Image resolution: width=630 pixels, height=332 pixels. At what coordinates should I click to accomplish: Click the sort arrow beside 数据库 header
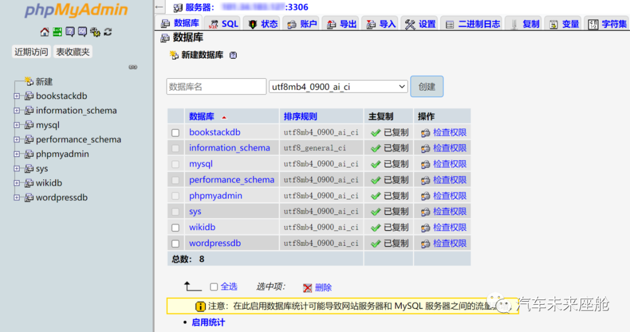(x=224, y=117)
